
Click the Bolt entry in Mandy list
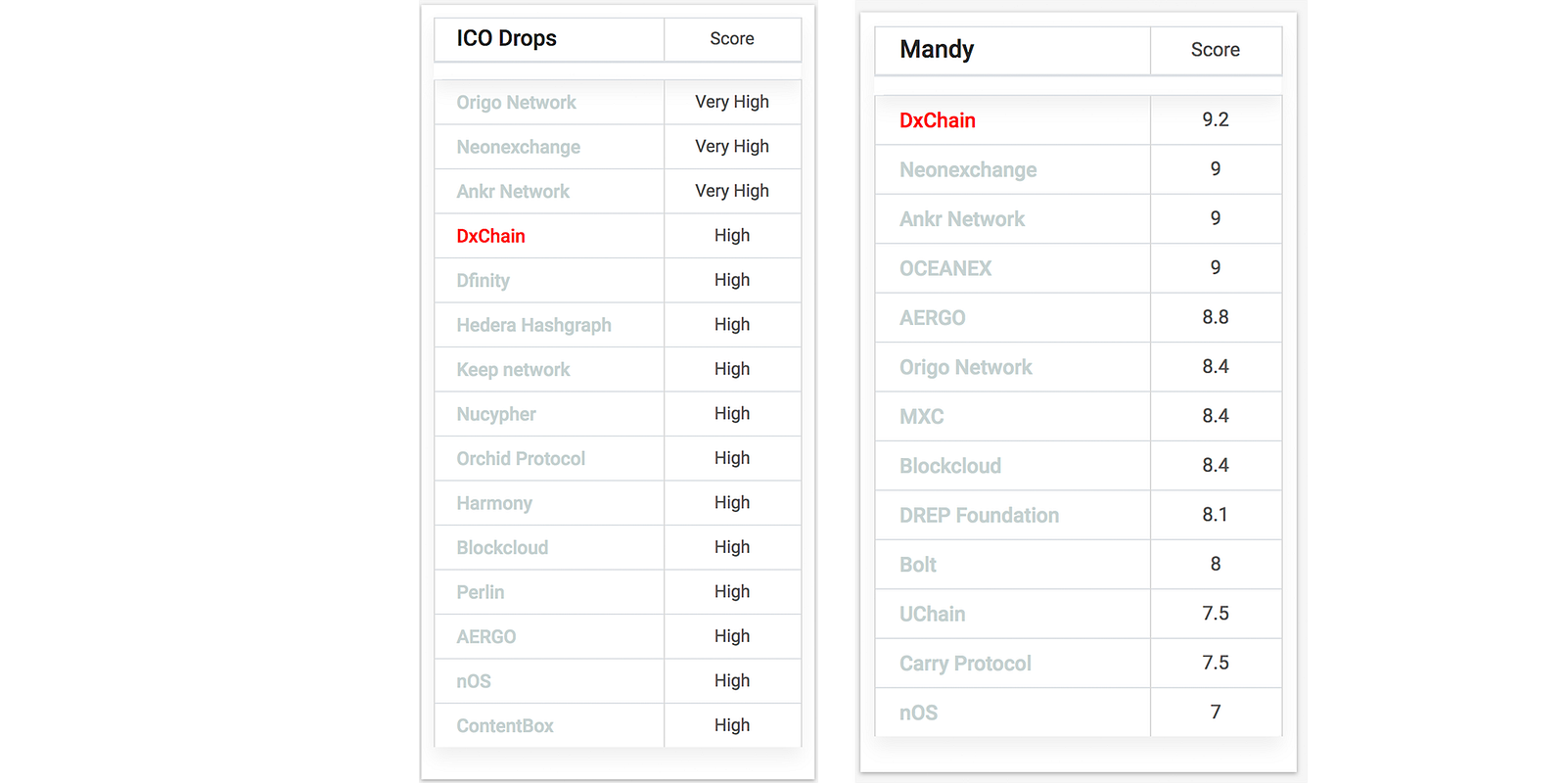click(918, 565)
